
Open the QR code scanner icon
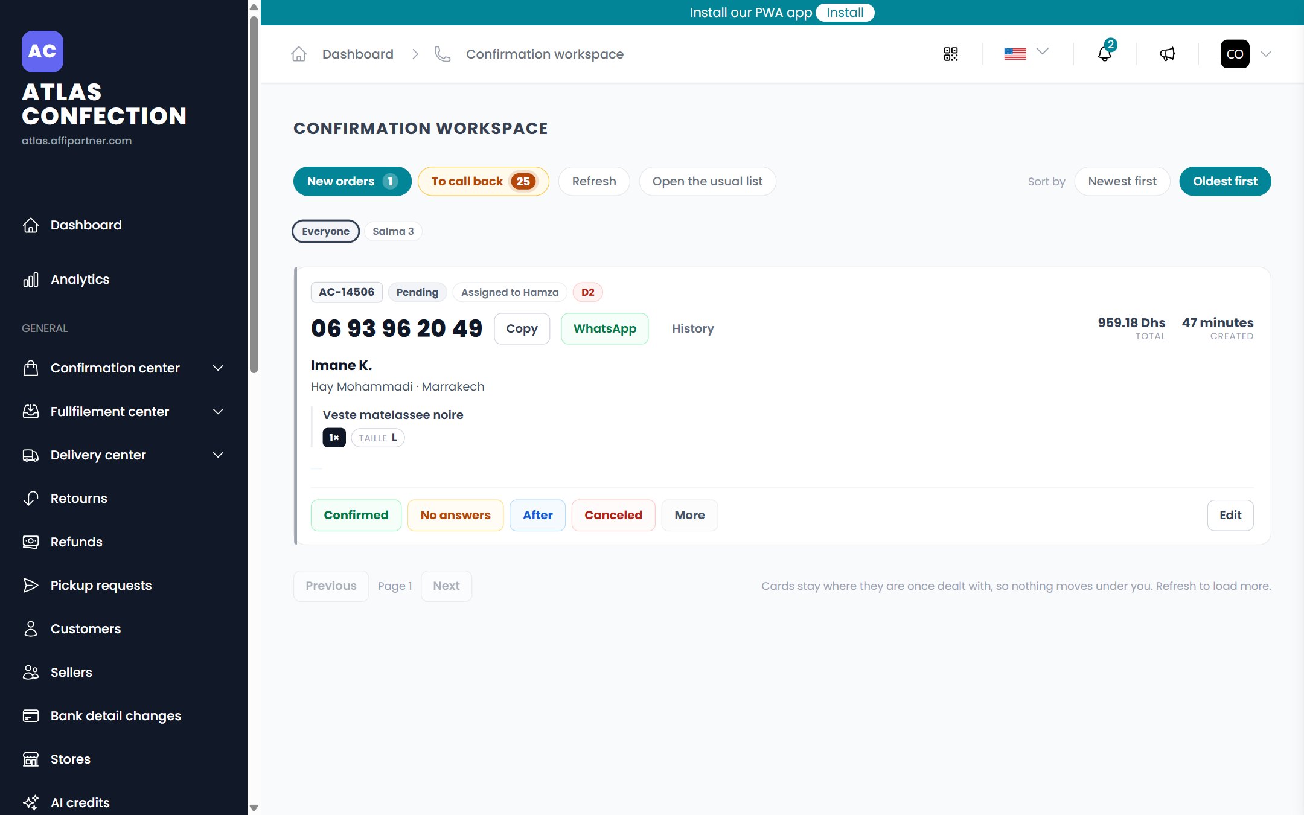tap(951, 54)
